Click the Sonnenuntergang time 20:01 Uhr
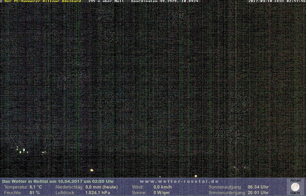 tap(258, 193)
